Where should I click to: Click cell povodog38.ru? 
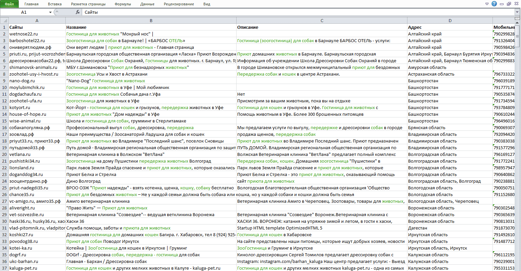coord(37,241)
